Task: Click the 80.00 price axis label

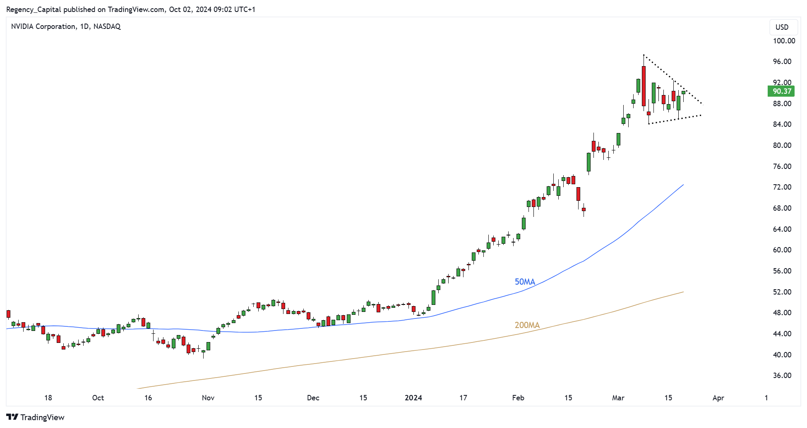Action: [x=782, y=145]
